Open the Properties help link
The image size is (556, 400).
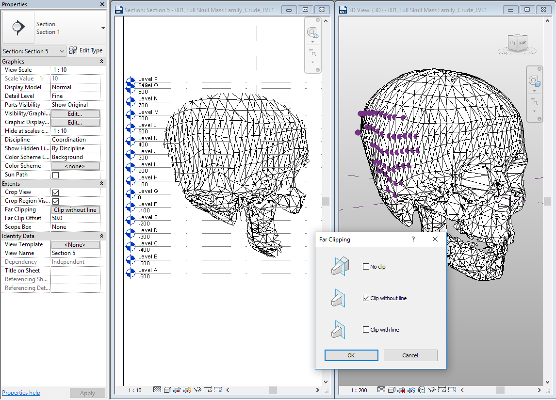tap(21, 392)
